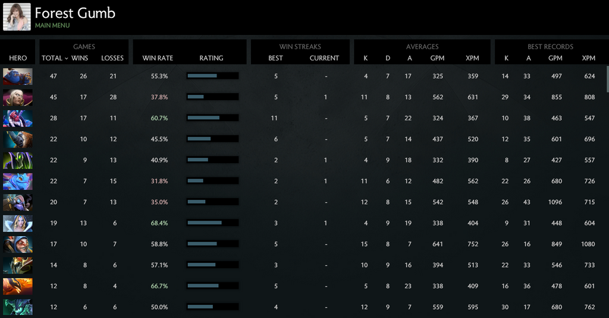This screenshot has height=318, width=609.
Task: Open the hero portrait with 60.7% win rate
Action: tap(18, 119)
